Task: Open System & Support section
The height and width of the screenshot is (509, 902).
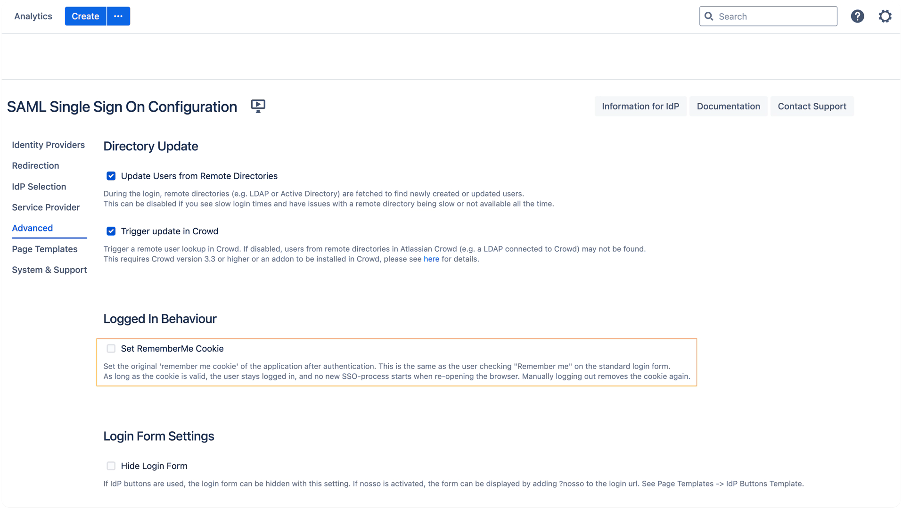Action: point(49,270)
